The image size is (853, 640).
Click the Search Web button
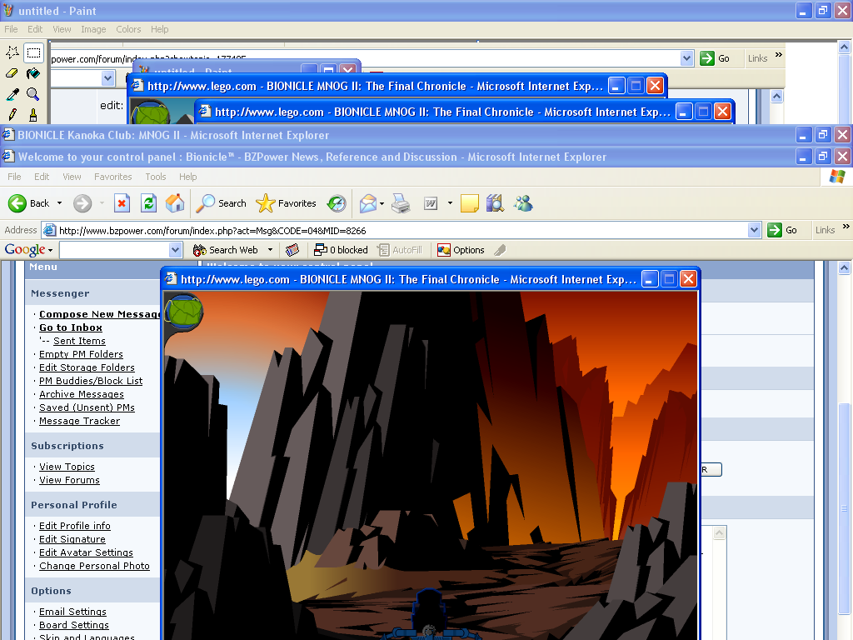(x=226, y=250)
